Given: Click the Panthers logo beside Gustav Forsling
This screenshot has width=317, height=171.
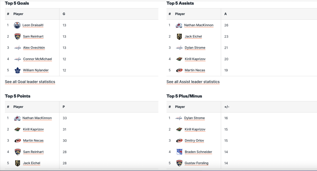Looking at the screenshot, I should click(x=179, y=163).
